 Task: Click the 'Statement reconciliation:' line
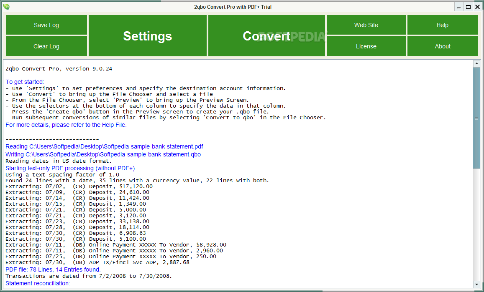(x=38, y=283)
